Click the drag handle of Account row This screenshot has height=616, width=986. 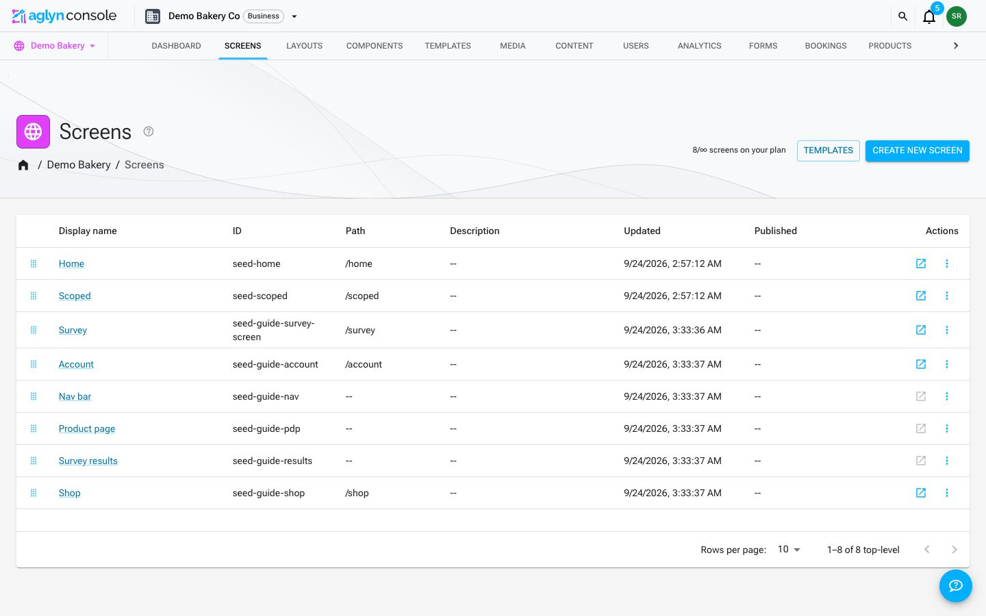coord(34,364)
